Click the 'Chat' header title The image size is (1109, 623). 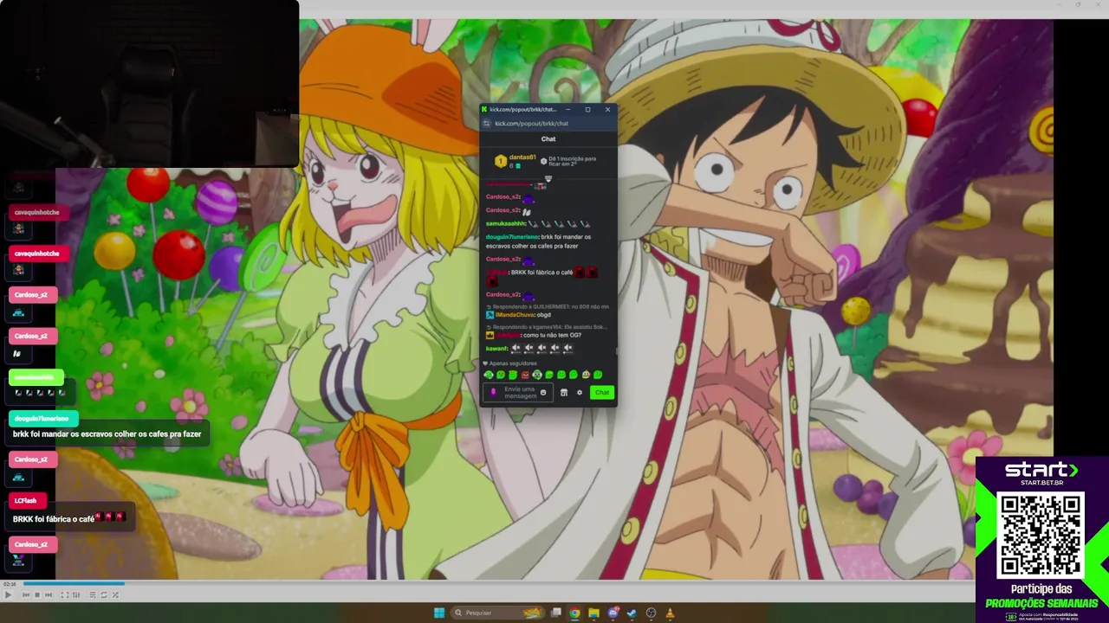pos(548,138)
